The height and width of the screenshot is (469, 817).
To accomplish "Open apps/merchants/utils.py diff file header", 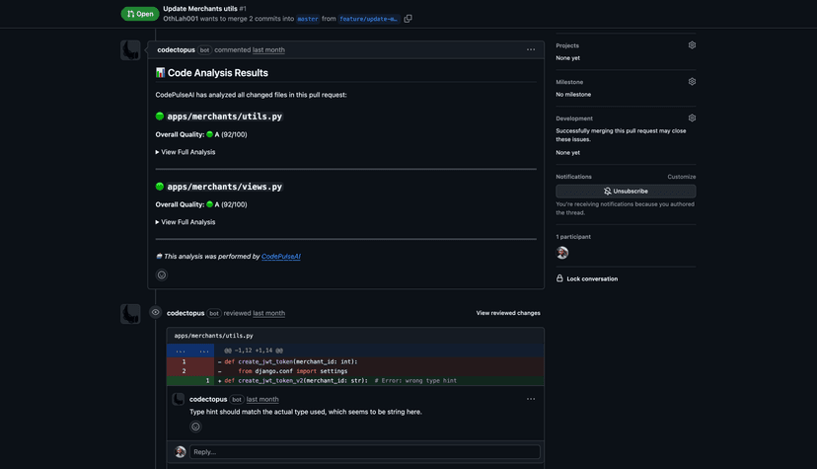I will [214, 336].
